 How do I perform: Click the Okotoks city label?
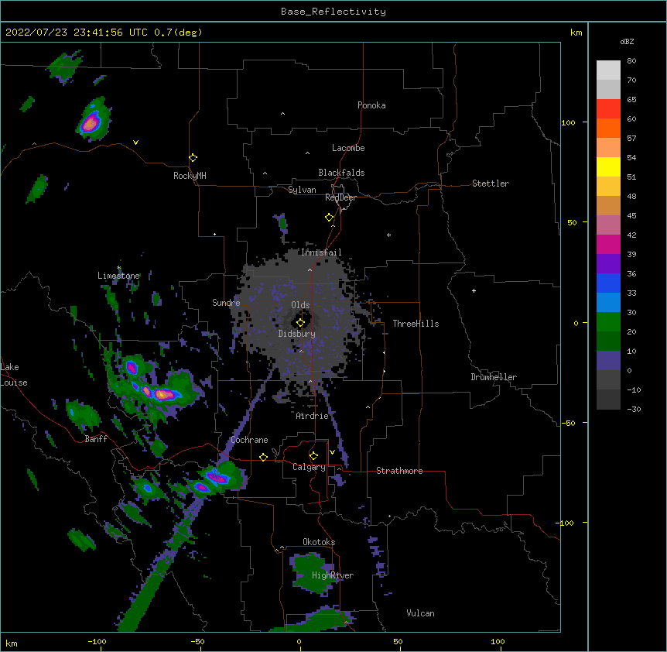(319, 542)
